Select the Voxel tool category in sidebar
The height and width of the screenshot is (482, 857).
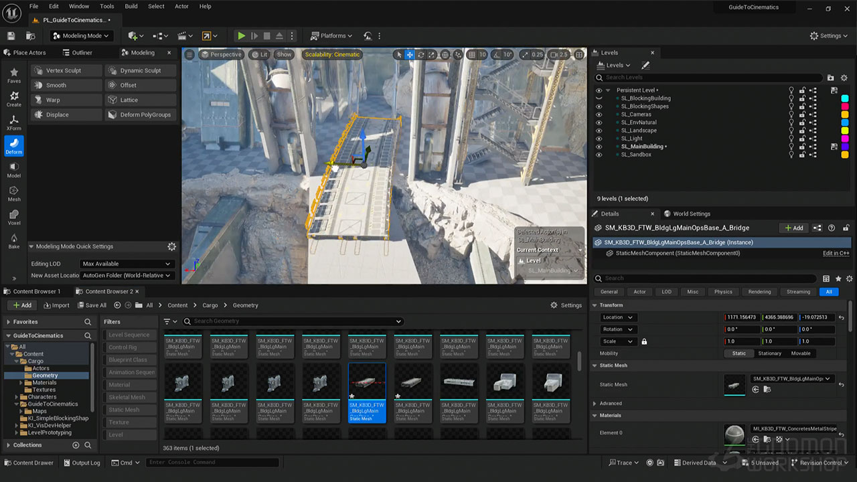[14, 218]
